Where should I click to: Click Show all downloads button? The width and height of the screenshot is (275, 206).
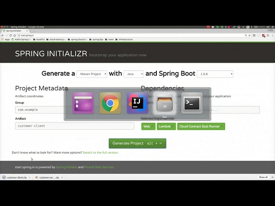pos(263,177)
